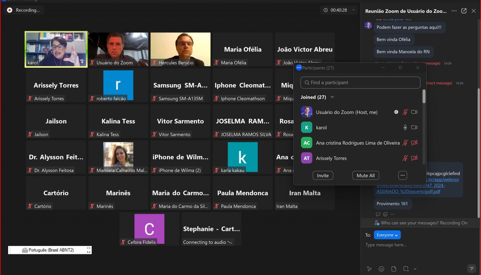Toggle karol's camera in participants list
Viewport: 481px width, 275px height.
coord(414,127)
